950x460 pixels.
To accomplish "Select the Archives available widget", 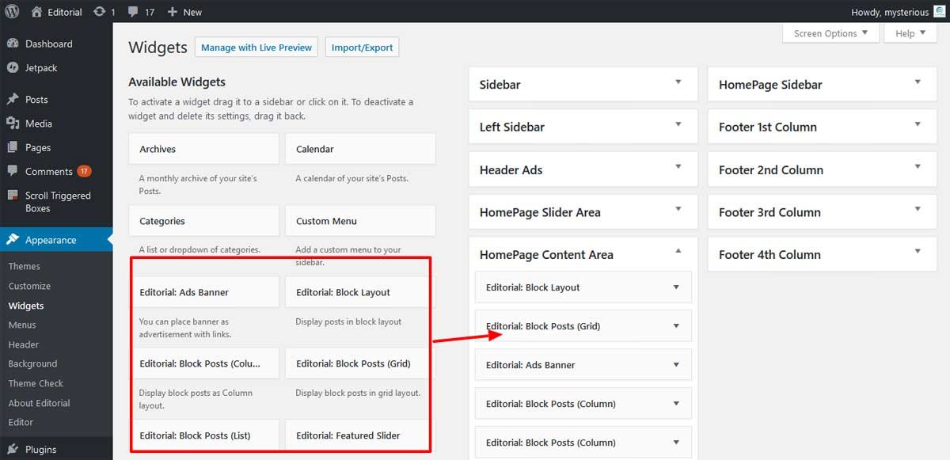I will tap(203, 149).
